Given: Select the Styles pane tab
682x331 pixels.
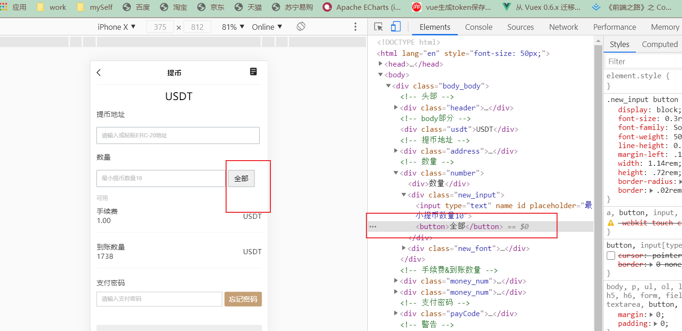Looking at the screenshot, I should click(x=620, y=44).
